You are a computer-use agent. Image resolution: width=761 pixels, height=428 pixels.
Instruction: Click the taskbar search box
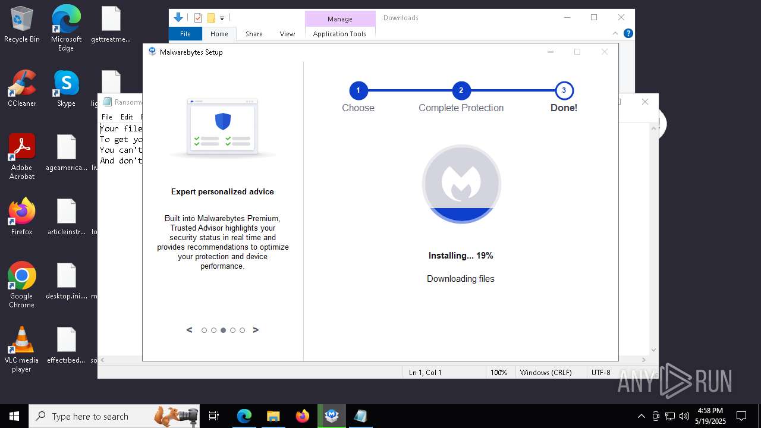coord(114,416)
